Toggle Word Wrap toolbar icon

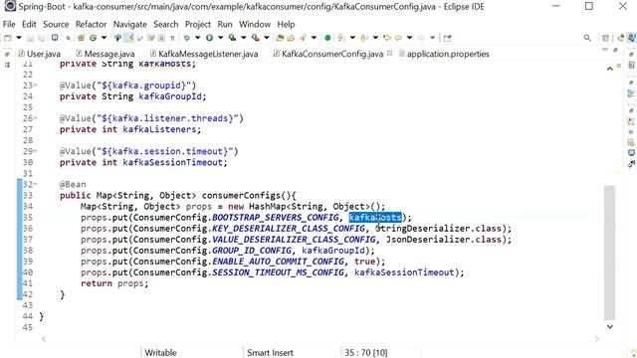pyautogui.click(x=139, y=39)
